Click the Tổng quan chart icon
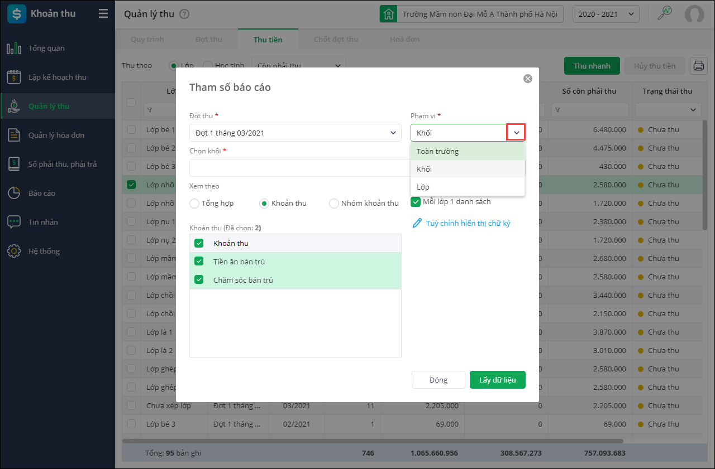 [14, 48]
